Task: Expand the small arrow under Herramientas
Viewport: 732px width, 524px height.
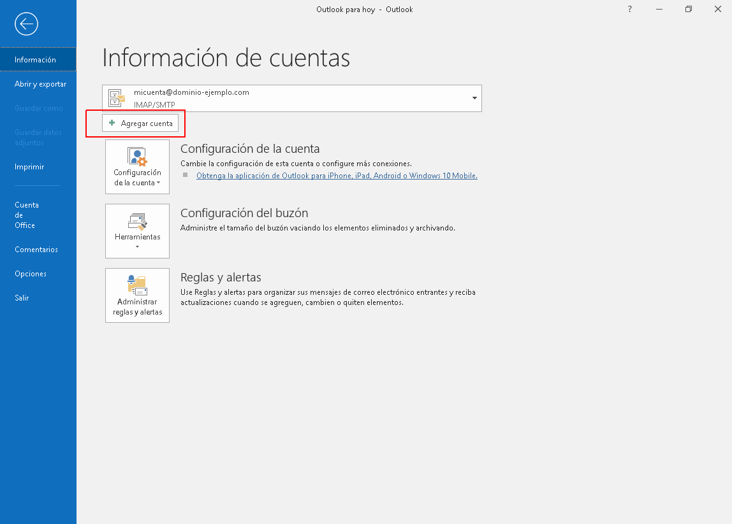Action: tap(137, 247)
